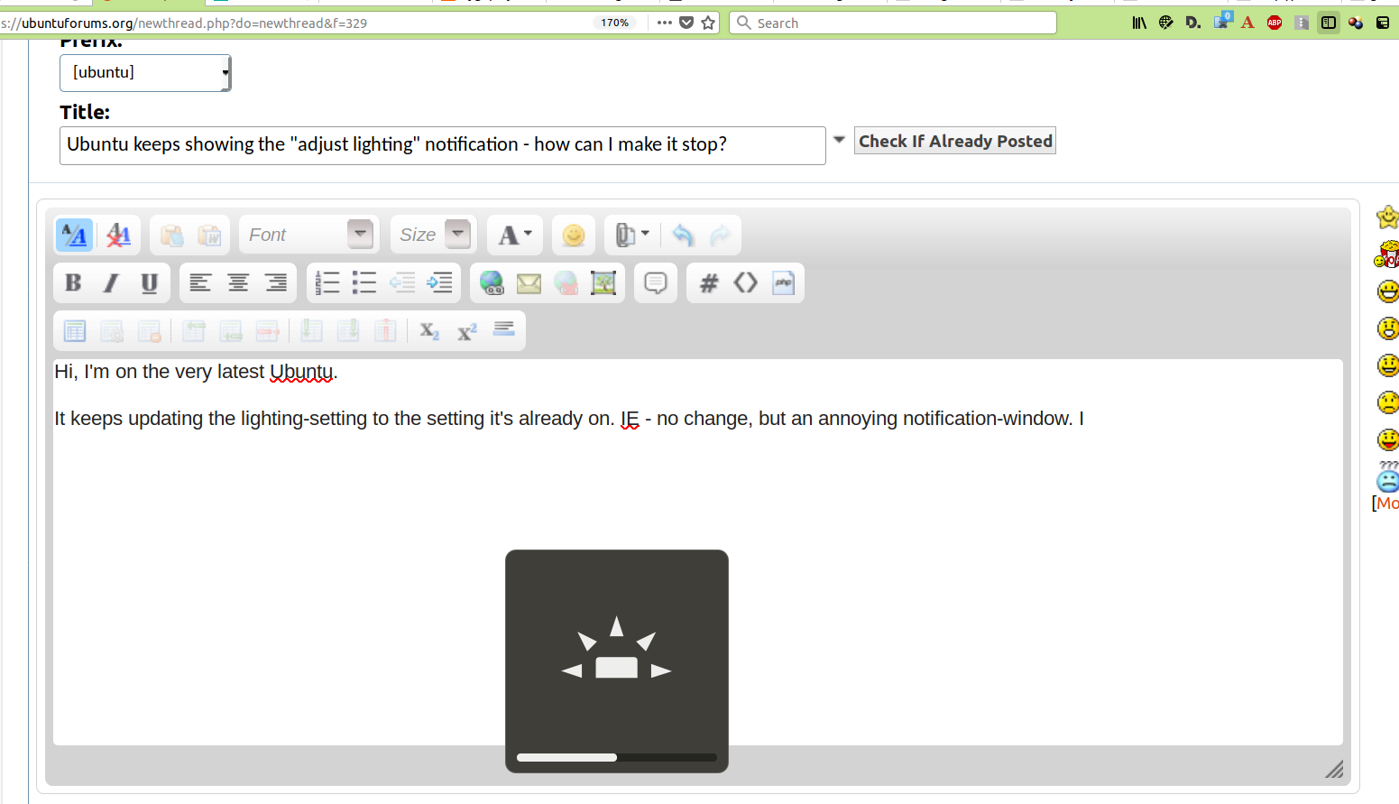Toggle the WYSIWYG/source editor mode icon
This screenshot has width=1399, height=804.
pos(74,236)
